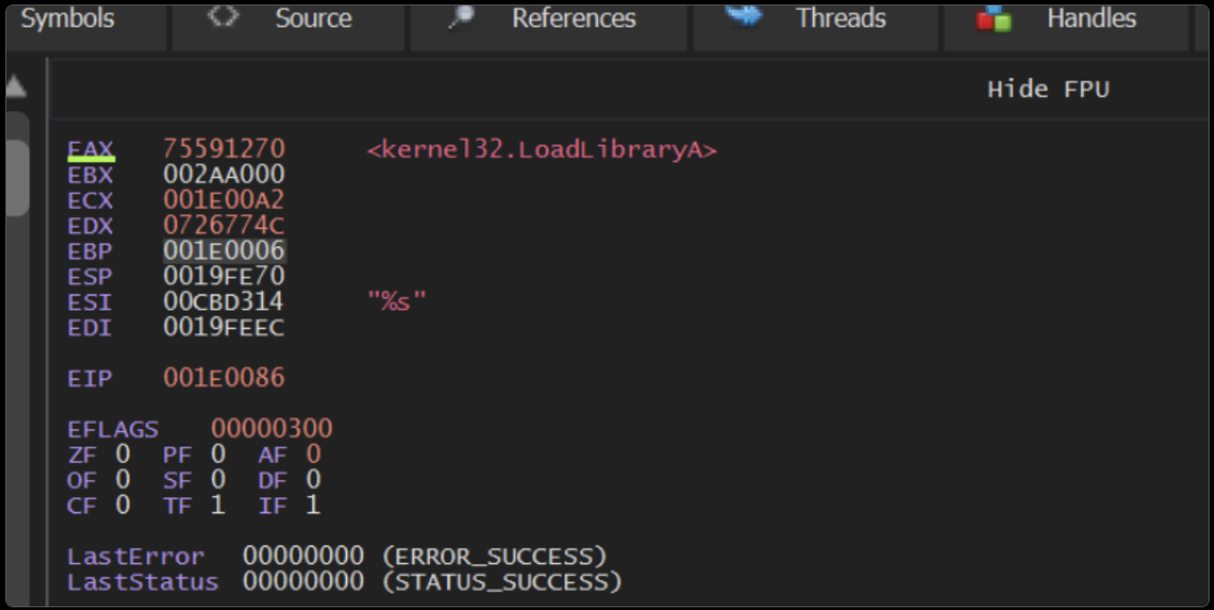Select the EBP register value 001E0006
This screenshot has width=1214, height=610.
224,250
